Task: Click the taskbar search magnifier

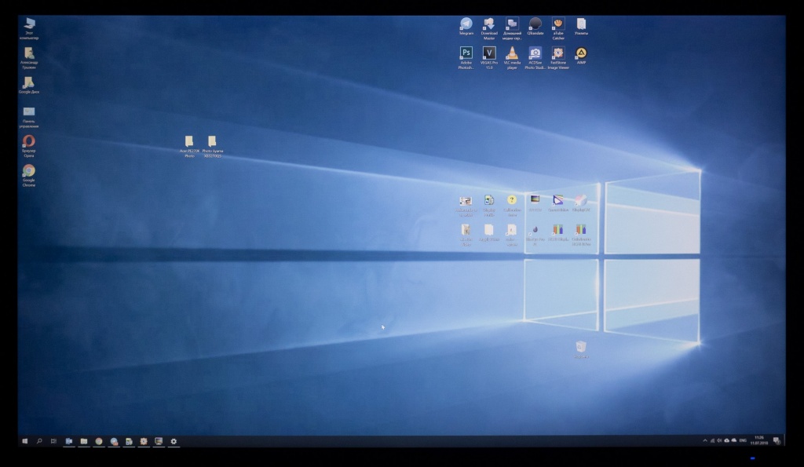Action: (x=39, y=441)
